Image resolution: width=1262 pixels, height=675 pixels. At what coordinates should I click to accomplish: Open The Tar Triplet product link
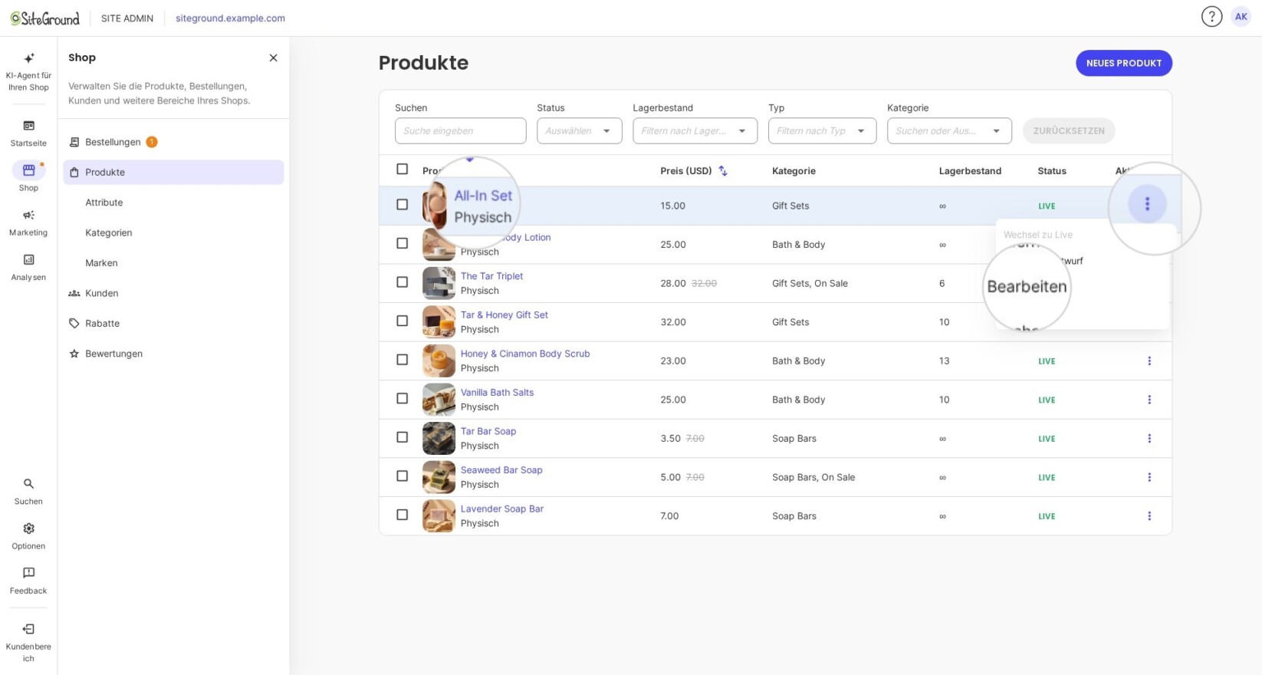(x=491, y=276)
